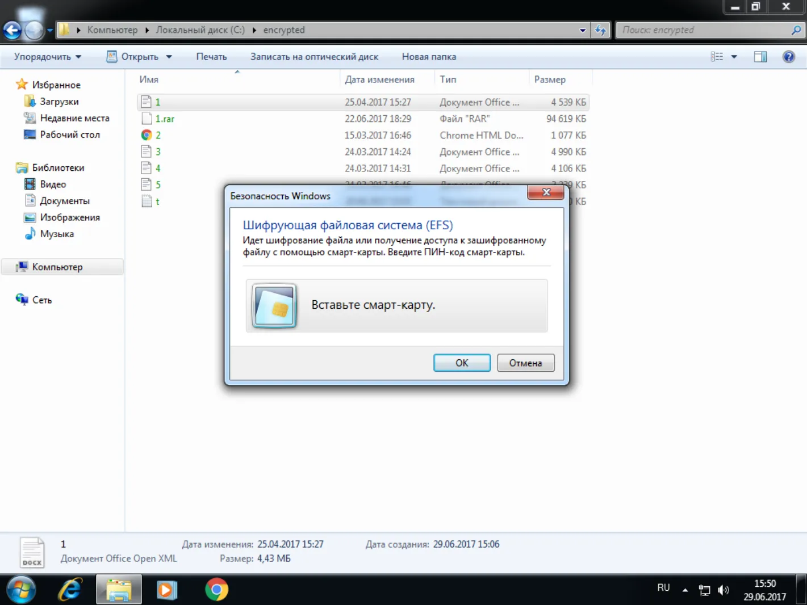Click Записать на оптический диск
Viewport: 807px width, 605px height.
point(314,57)
